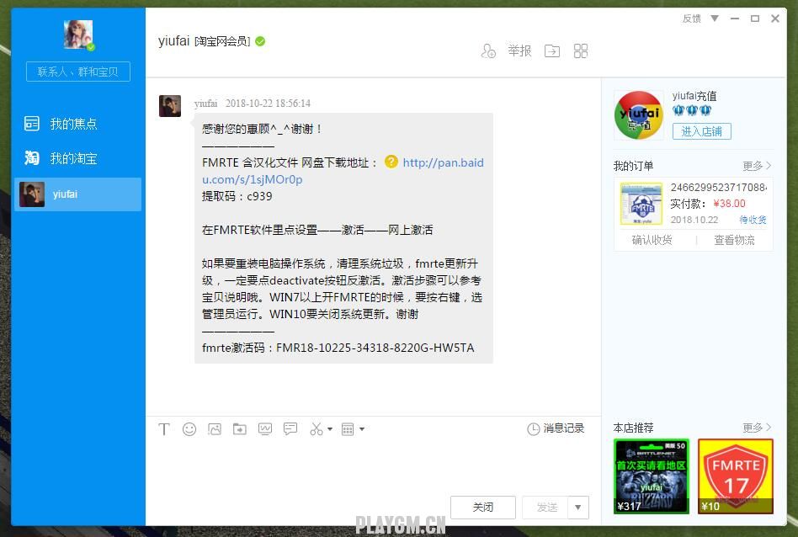Click the blue diamond seller rating icons

[692, 110]
